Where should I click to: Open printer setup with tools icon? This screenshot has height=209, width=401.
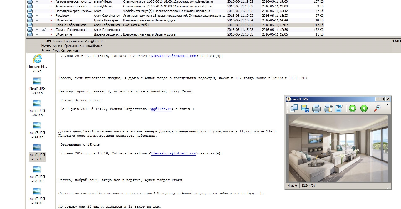pyautogui.click(x=328, y=108)
